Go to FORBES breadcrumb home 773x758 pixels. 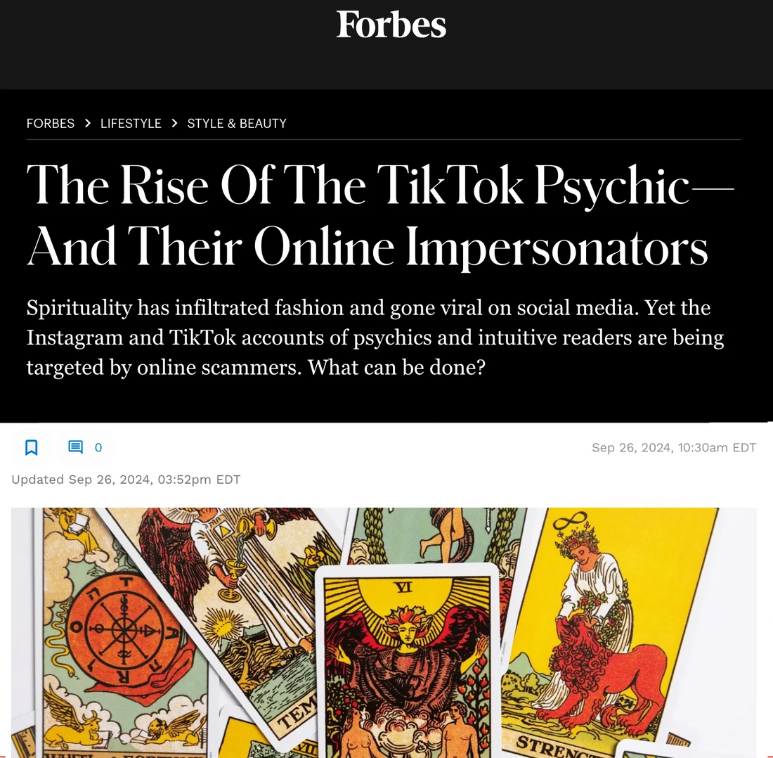tap(51, 123)
